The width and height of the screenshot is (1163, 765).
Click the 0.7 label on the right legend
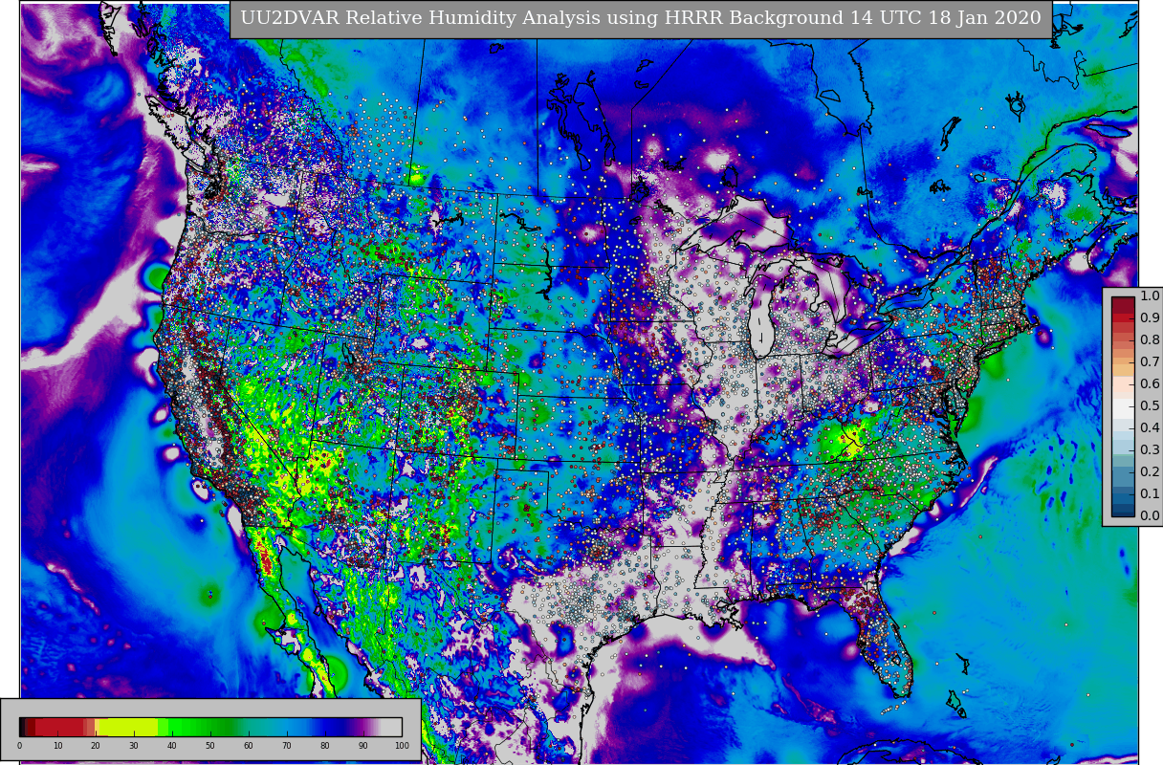point(1150,361)
